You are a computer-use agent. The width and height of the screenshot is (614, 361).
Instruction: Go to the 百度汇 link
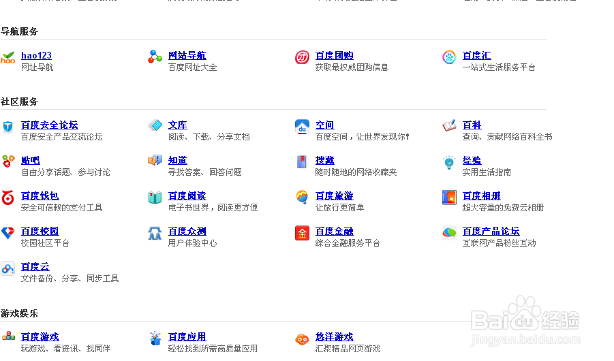tap(476, 56)
